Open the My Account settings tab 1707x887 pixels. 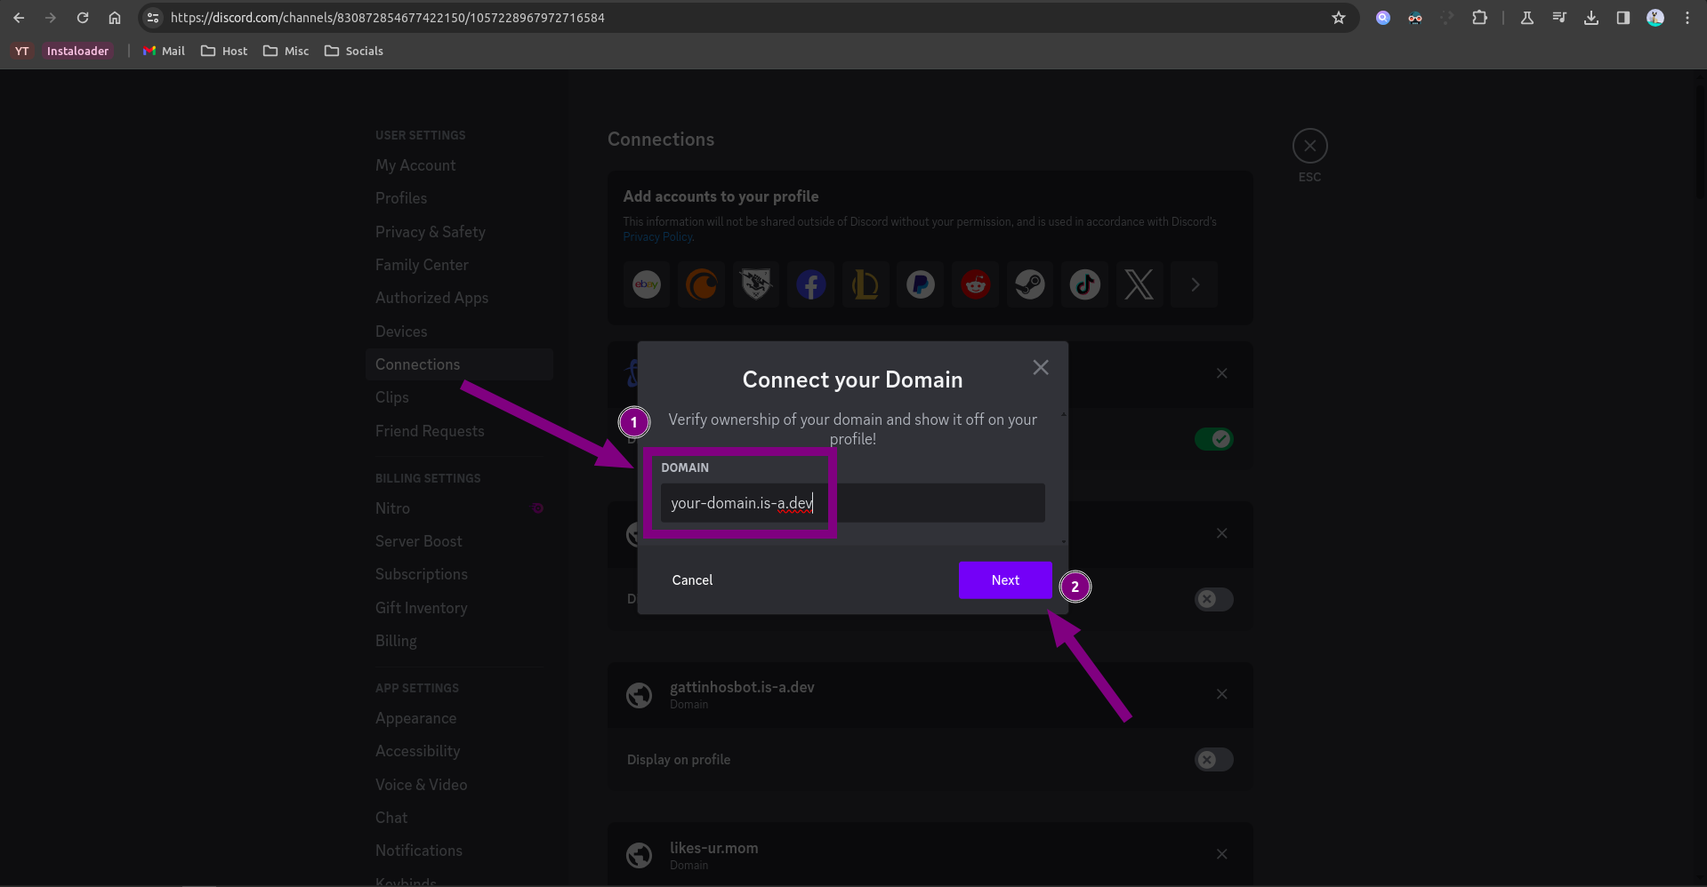tap(415, 165)
